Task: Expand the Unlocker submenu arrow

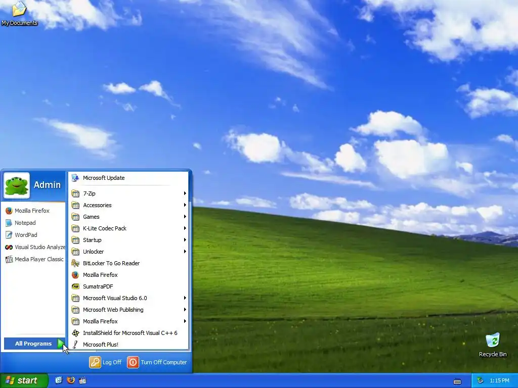Action: (x=185, y=252)
